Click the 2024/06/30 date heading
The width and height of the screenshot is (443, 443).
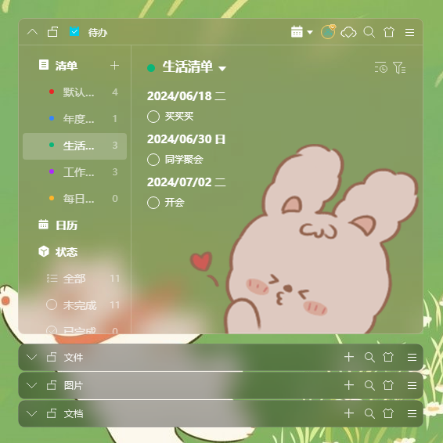click(x=186, y=139)
